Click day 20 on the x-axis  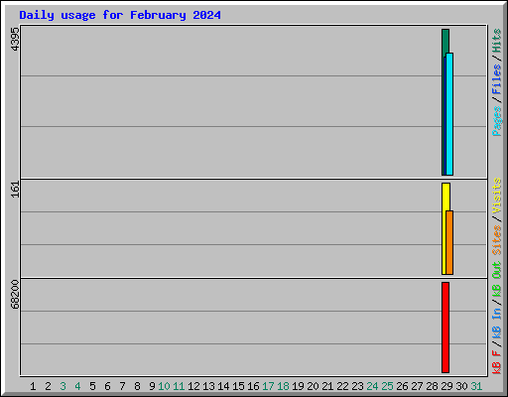[313, 386]
